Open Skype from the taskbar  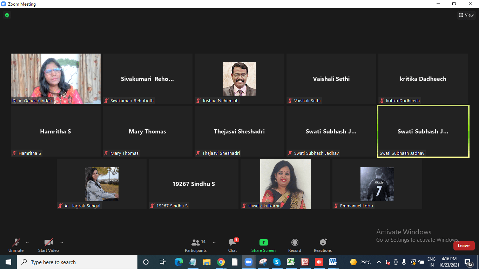click(277, 262)
